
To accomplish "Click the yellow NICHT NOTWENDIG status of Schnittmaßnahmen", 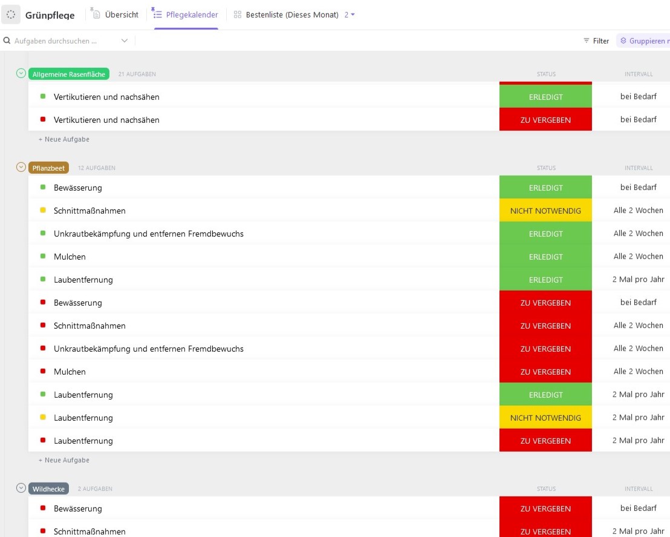I will pyautogui.click(x=545, y=211).
